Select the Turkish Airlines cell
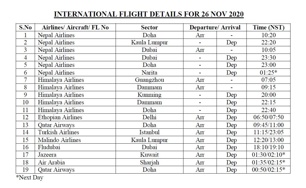 (x=58, y=132)
